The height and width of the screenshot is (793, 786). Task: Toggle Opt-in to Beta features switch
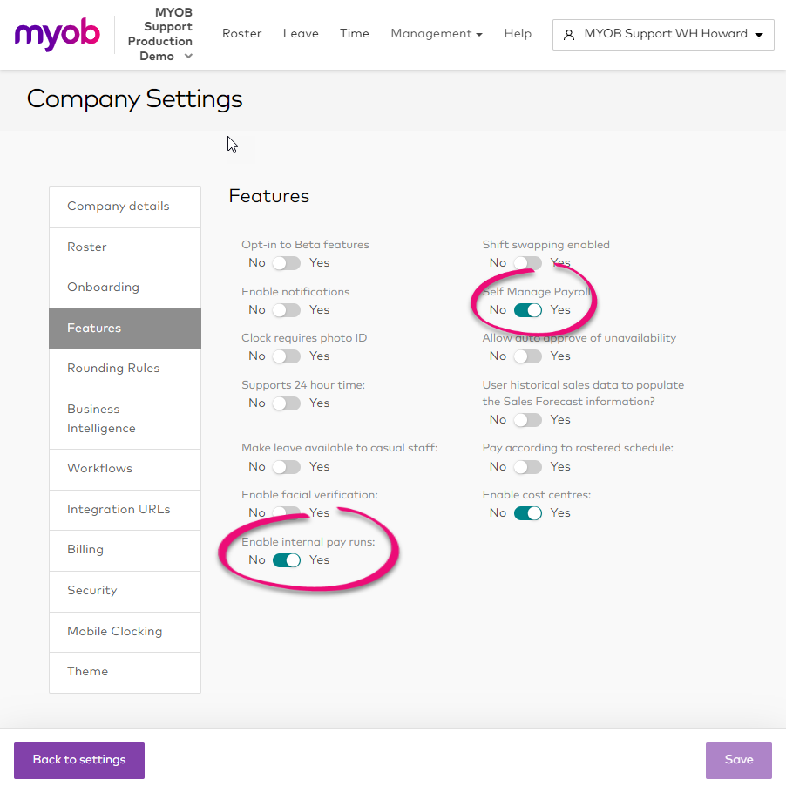point(287,263)
